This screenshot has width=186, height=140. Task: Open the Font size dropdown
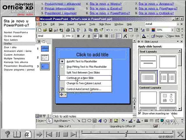(72, 36)
